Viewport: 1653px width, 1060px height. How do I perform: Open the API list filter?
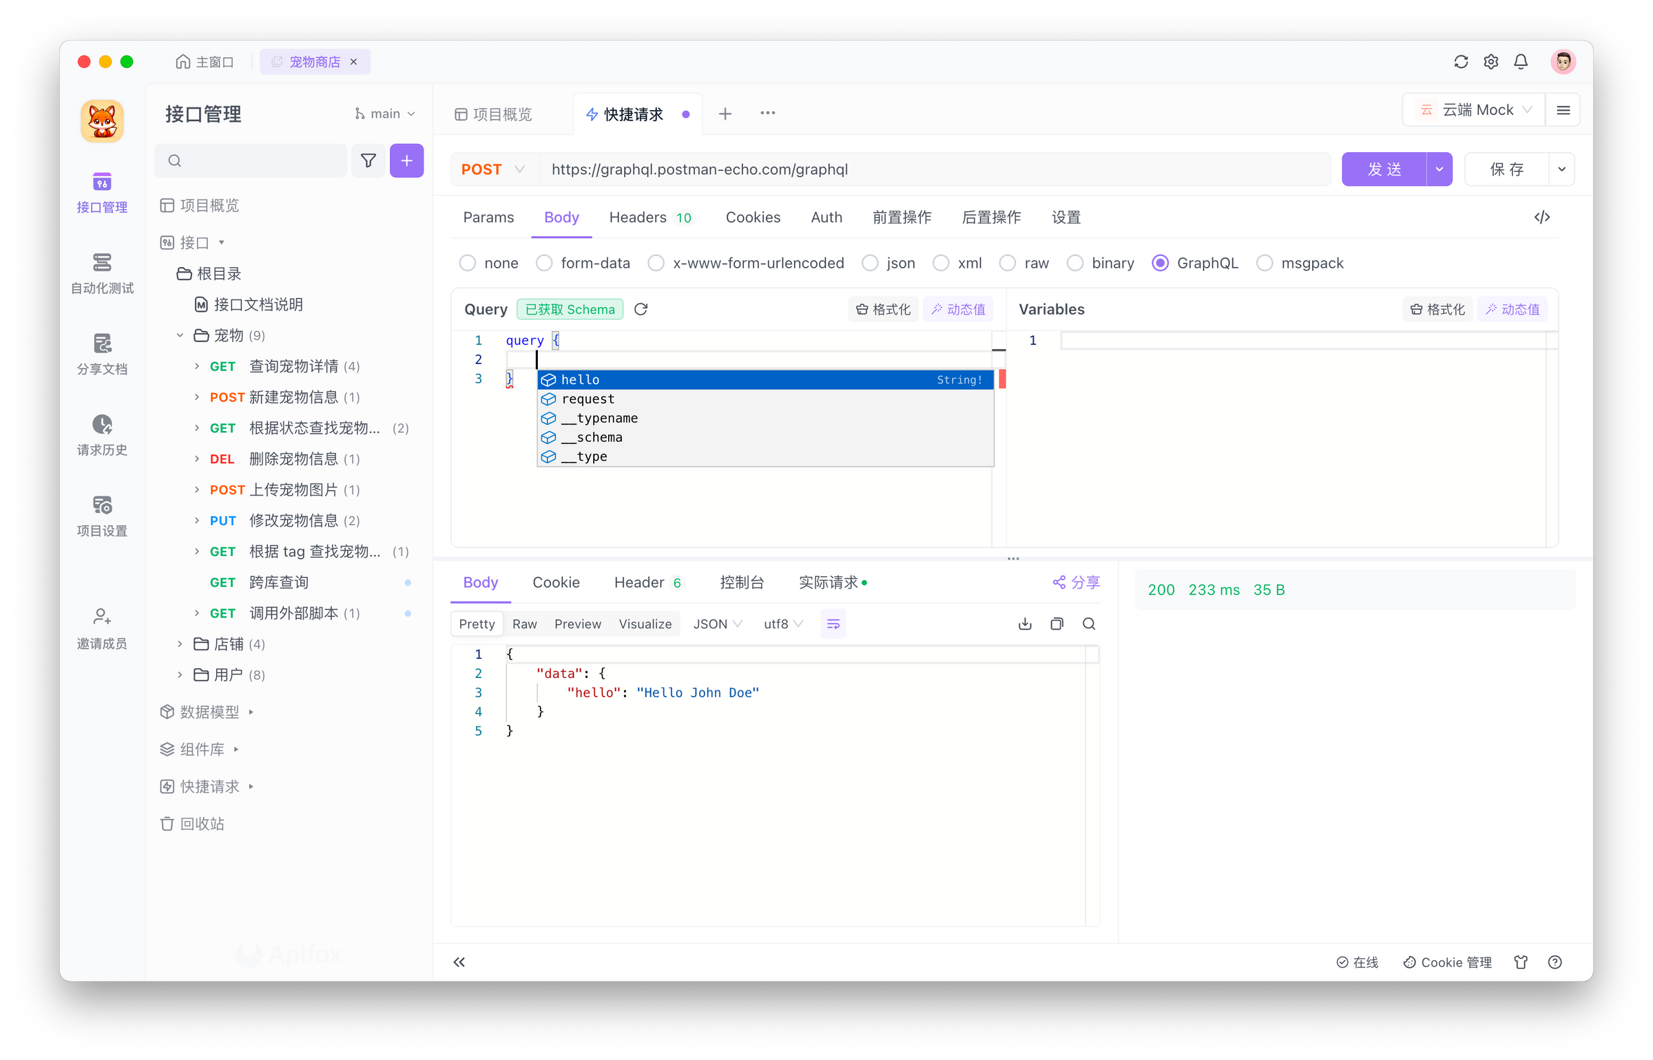click(x=368, y=160)
